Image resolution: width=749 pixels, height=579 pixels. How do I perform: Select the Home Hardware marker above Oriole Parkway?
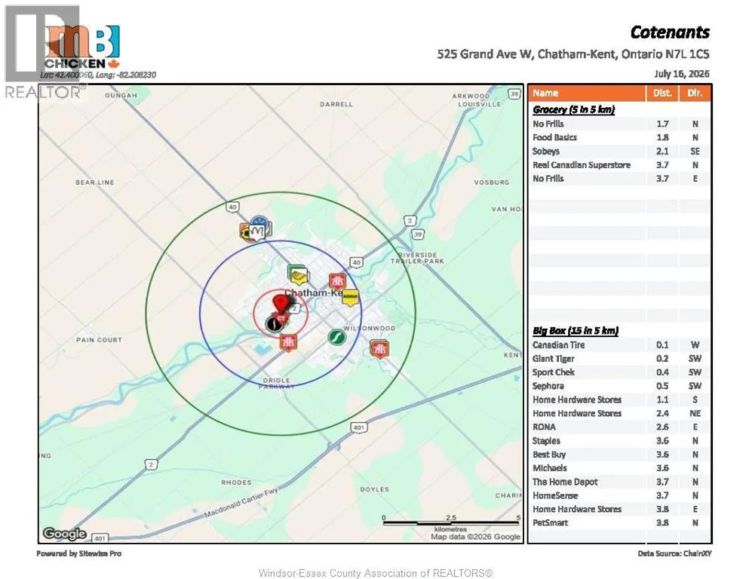click(287, 343)
